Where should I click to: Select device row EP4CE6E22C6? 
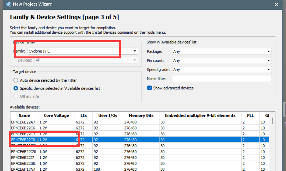point(140,128)
